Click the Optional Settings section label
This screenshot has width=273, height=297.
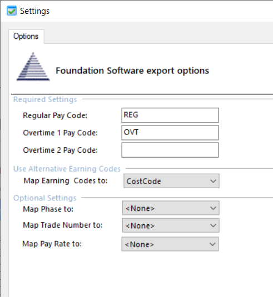pyautogui.click(x=45, y=198)
